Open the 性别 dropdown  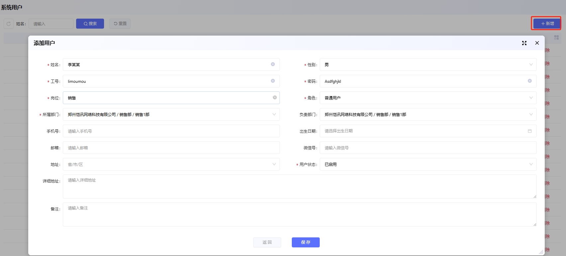pyautogui.click(x=428, y=64)
